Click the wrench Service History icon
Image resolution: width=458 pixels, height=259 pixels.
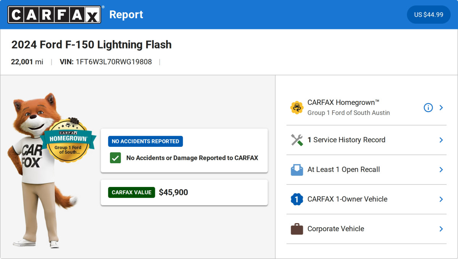pos(297,140)
